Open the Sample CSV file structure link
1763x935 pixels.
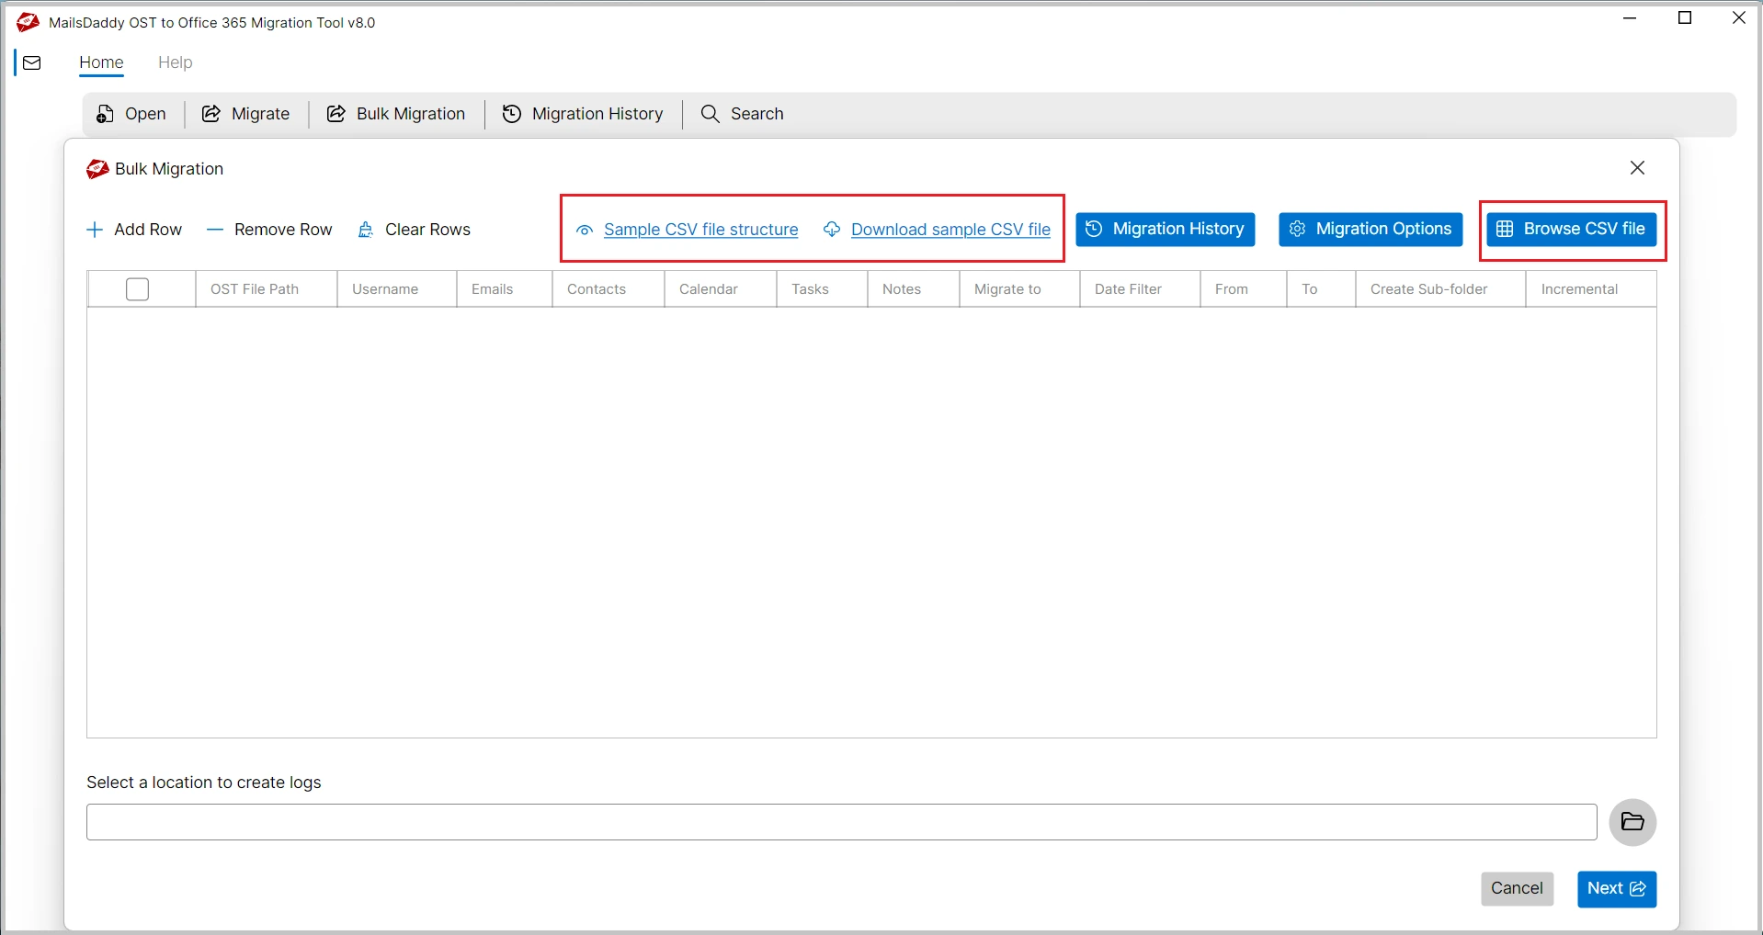point(700,230)
